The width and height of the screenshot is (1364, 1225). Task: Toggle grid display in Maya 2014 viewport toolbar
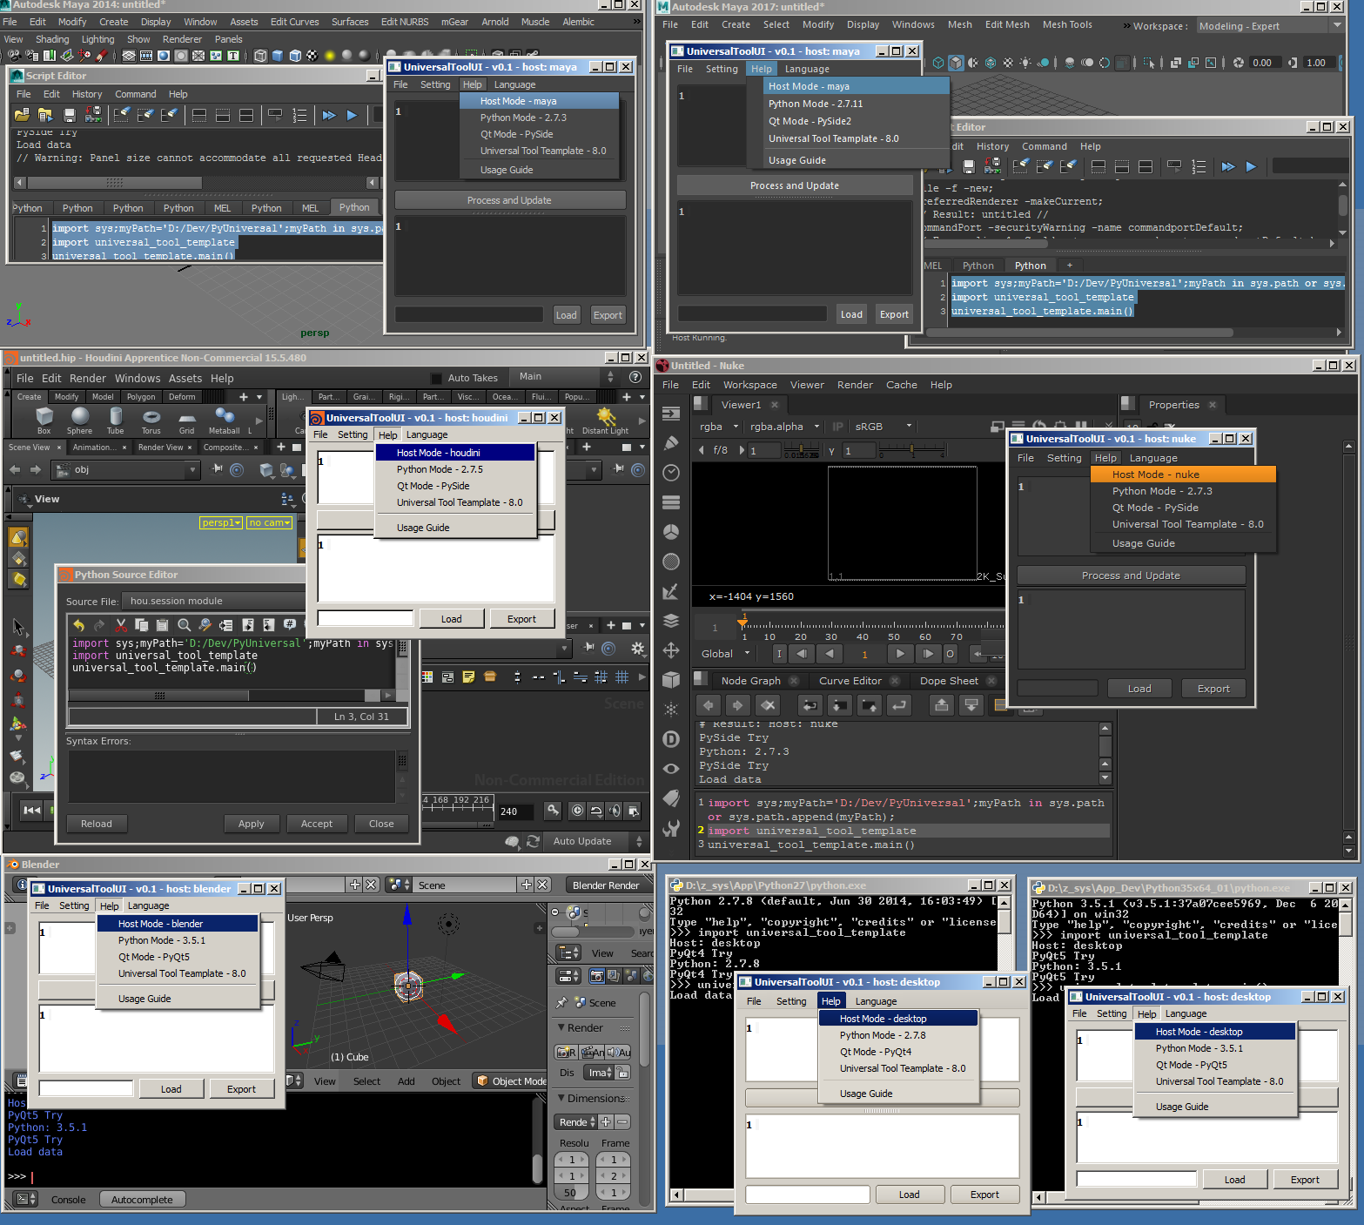tap(129, 56)
